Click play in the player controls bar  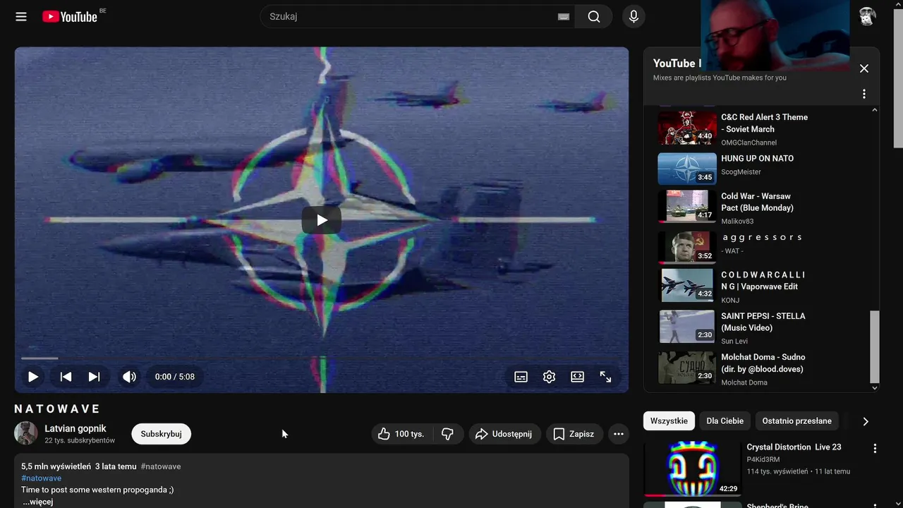(x=32, y=377)
